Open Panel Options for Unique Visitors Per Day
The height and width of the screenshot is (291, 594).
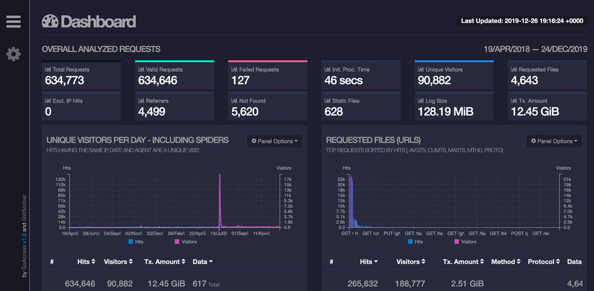[274, 141]
